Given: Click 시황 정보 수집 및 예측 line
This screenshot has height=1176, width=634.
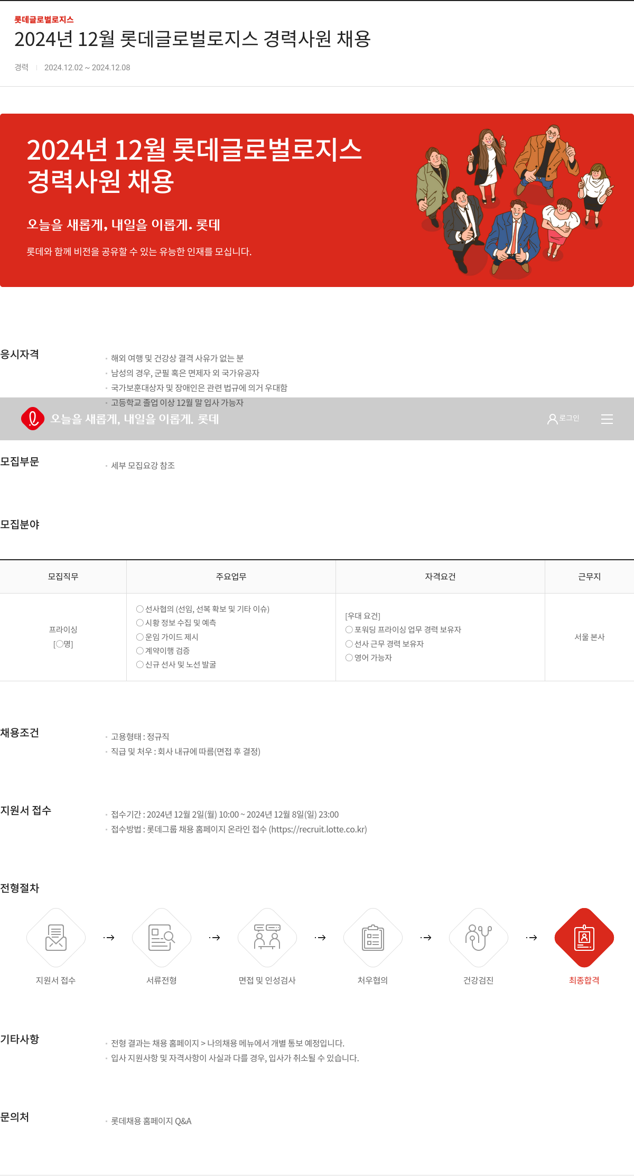Looking at the screenshot, I should [x=176, y=623].
